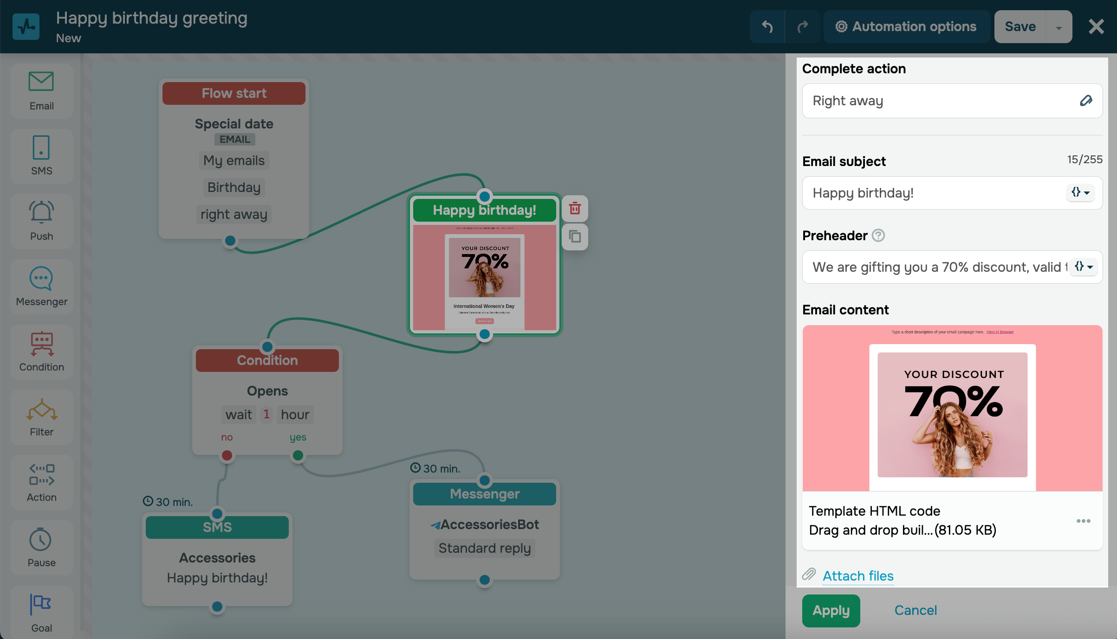
Task: Edit the Right away complete action
Action: (x=1086, y=101)
